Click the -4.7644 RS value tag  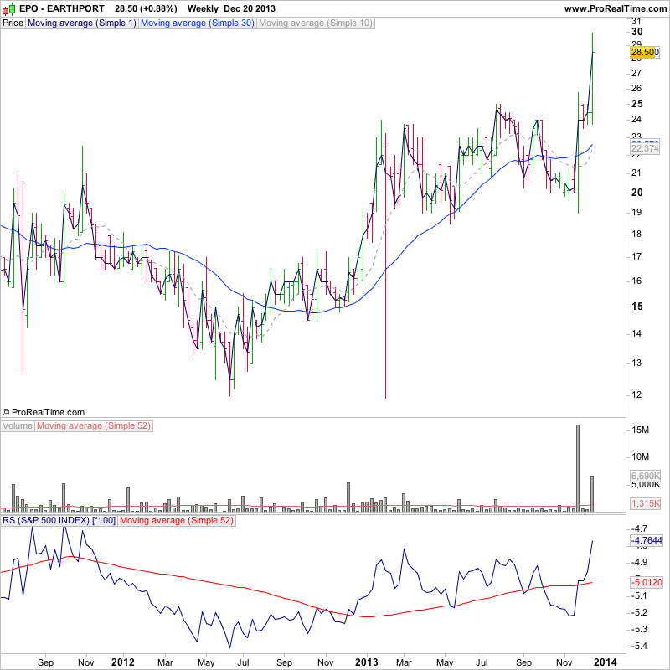click(x=647, y=540)
